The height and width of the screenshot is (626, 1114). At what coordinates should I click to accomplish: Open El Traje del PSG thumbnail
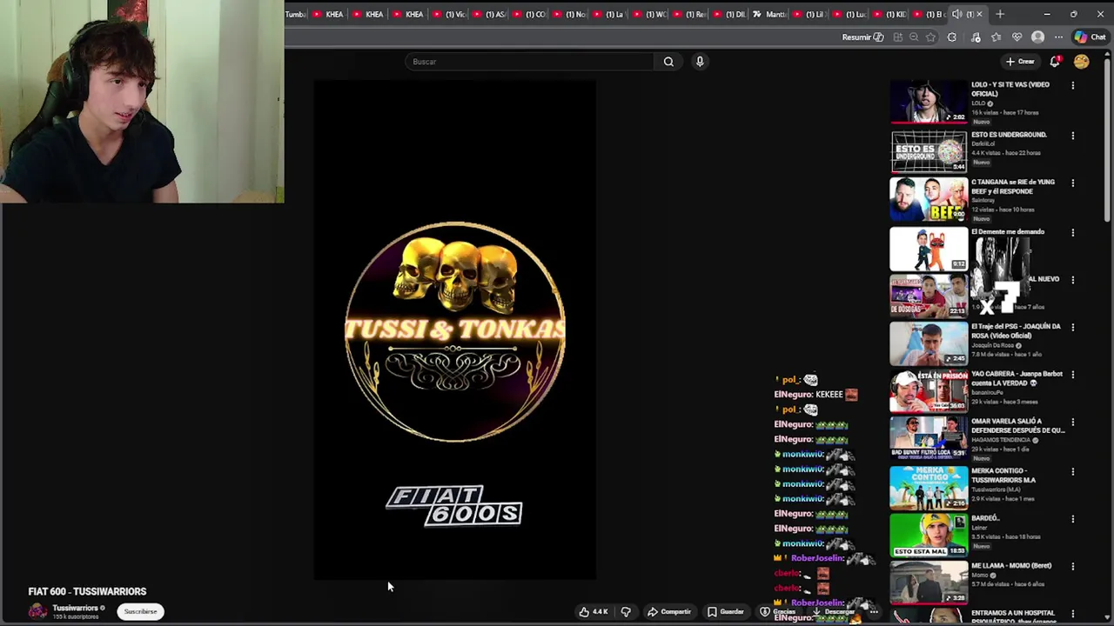tap(929, 344)
